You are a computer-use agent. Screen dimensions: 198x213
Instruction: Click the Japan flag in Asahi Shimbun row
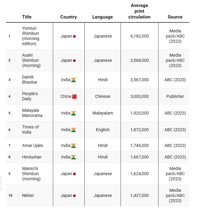pyautogui.click(x=74, y=61)
